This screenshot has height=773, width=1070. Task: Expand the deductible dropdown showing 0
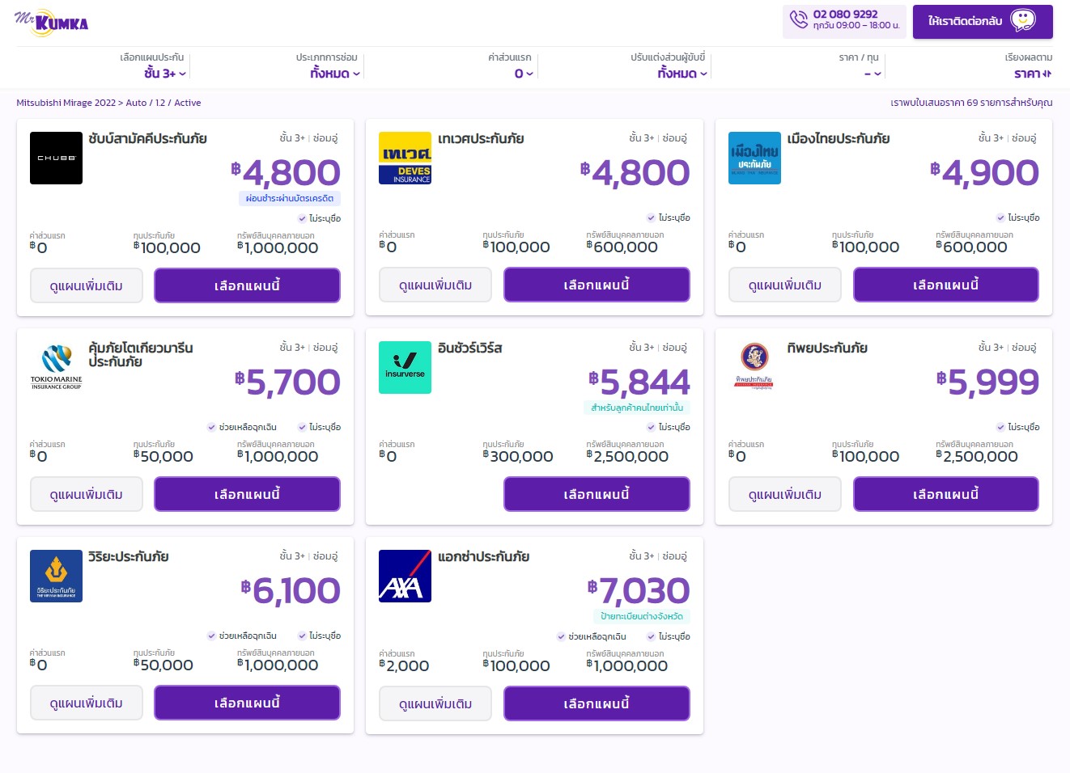coord(524,74)
